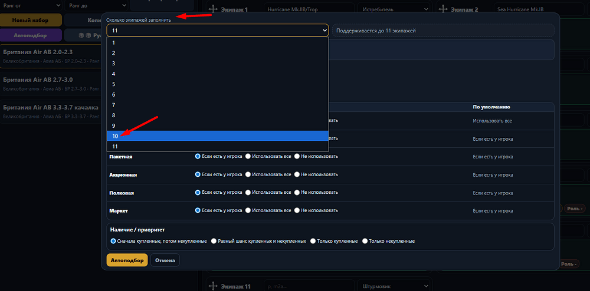This screenshot has width=590, height=291.
Task: Choose option 8 in the crew count list
Action: pyautogui.click(x=218, y=115)
